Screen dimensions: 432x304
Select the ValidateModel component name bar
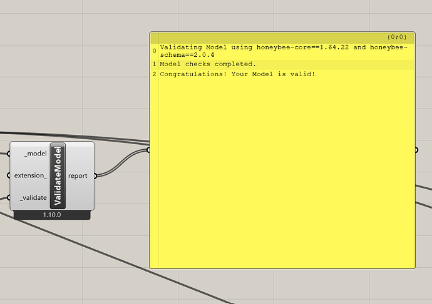pos(58,176)
